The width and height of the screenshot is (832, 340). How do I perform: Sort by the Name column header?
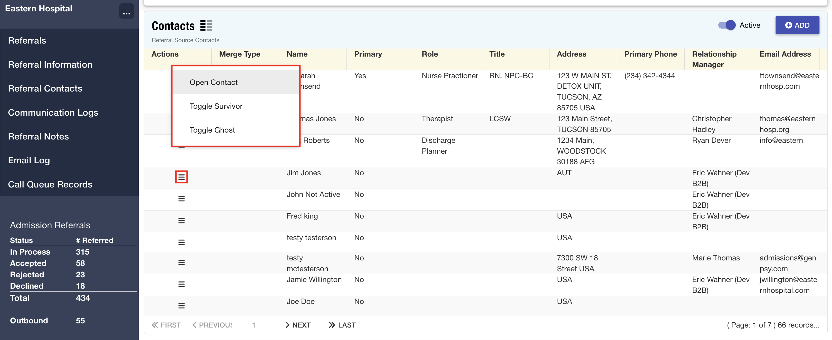coord(297,54)
